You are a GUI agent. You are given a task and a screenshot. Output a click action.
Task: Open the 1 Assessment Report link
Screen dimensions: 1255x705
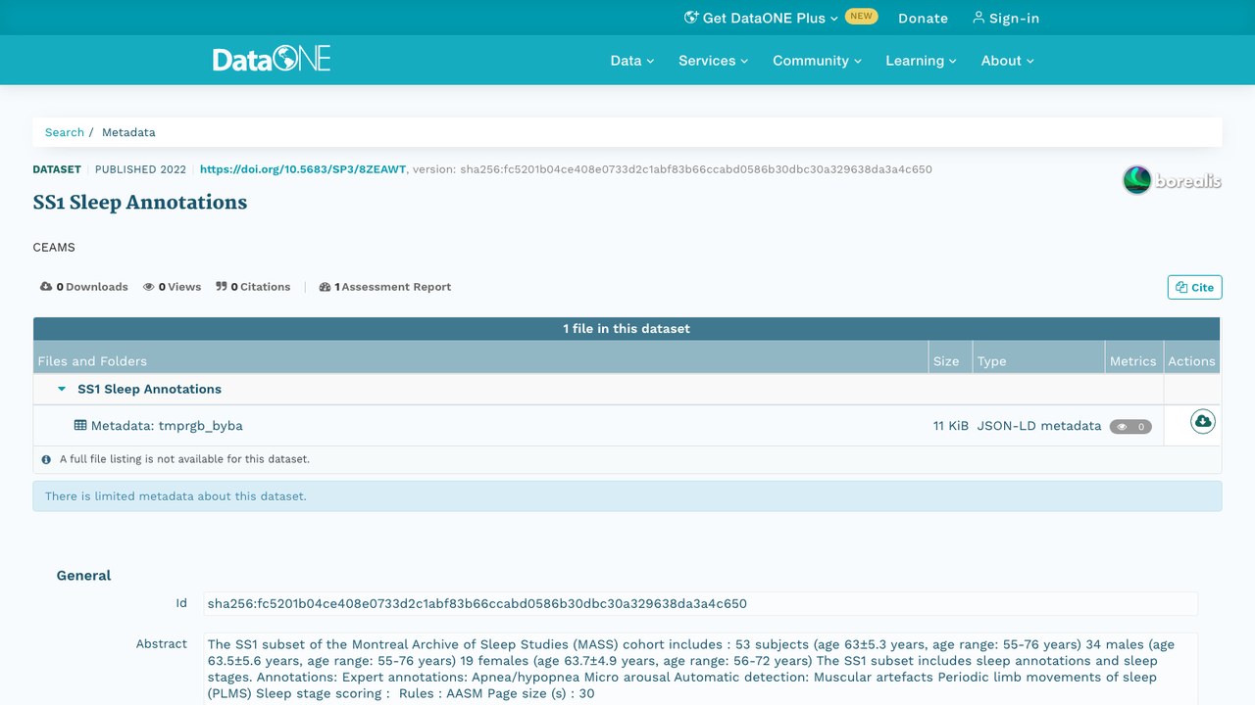pos(385,287)
